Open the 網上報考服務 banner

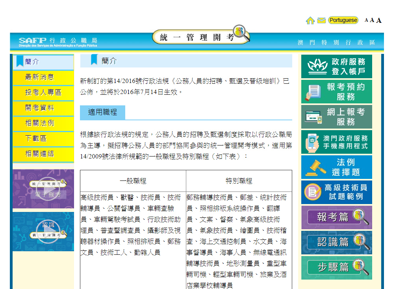(336, 117)
